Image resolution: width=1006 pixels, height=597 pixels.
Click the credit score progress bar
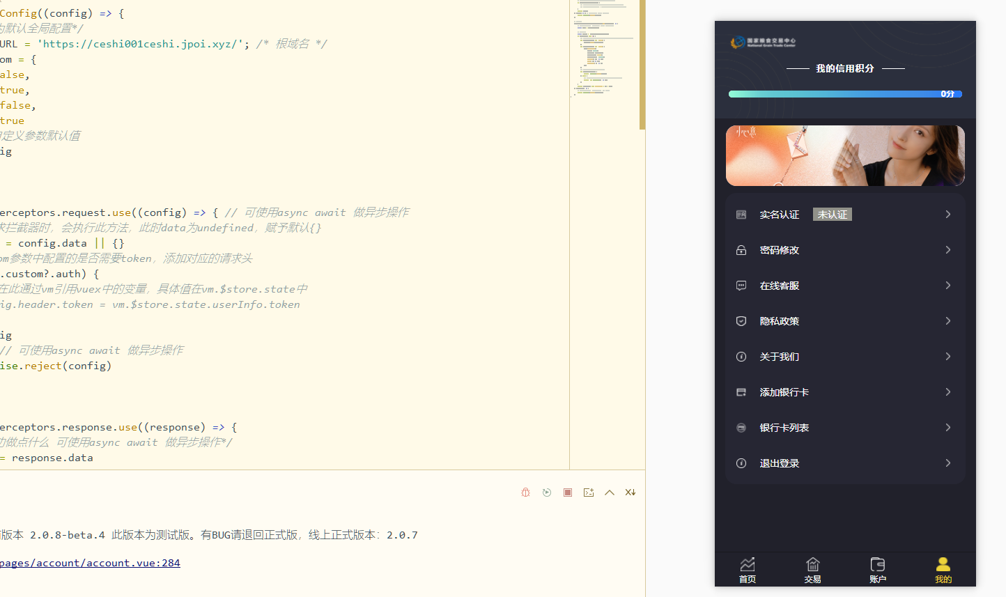(x=845, y=94)
